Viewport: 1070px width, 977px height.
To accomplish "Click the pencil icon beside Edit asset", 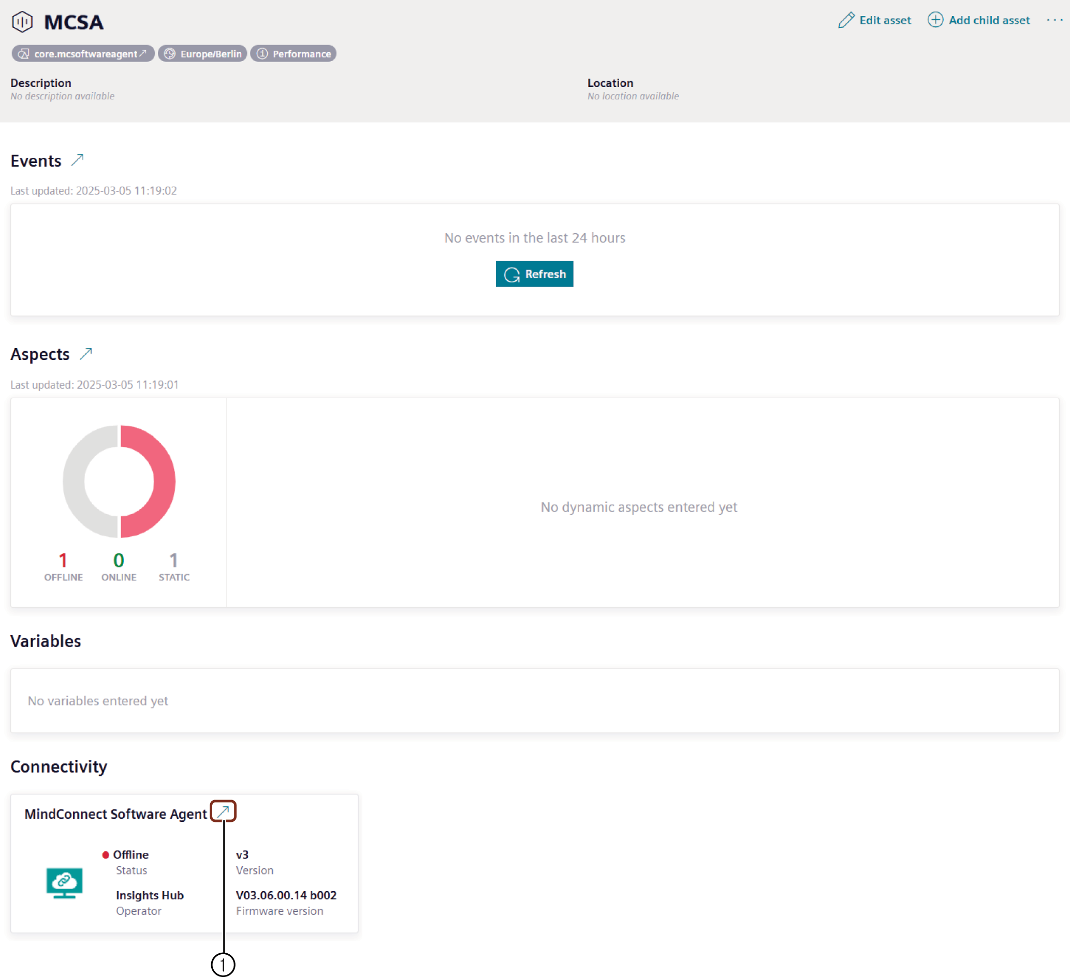I will (846, 20).
